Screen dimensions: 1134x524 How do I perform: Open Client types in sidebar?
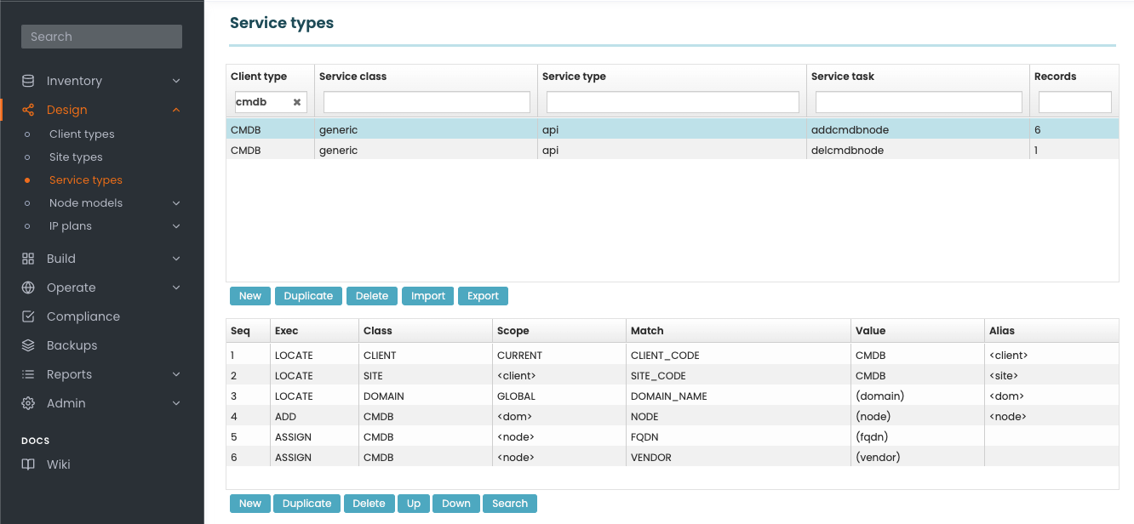82,134
